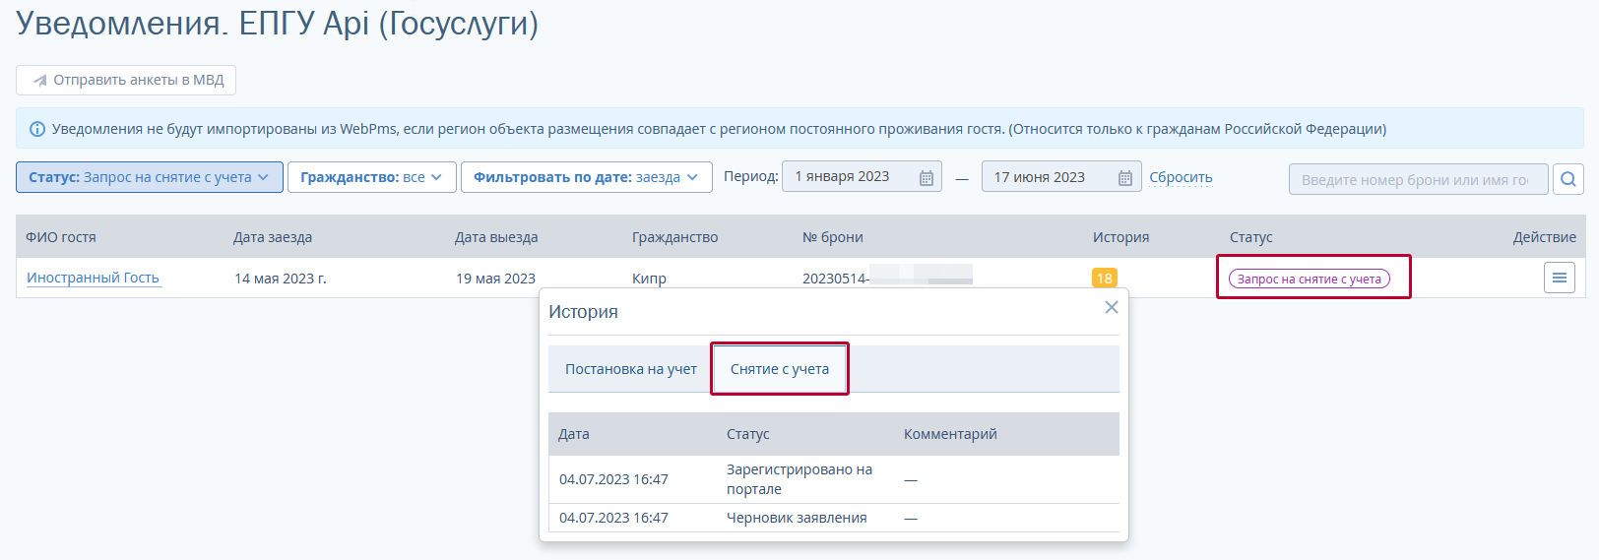Close the История popup with X
Image resolution: width=1599 pixels, height=560 pixels.
[x=1111, y=307]
